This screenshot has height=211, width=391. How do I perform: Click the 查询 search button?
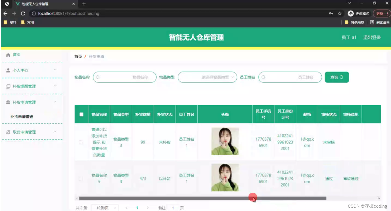pyautogui.click(x=337, y=77)
